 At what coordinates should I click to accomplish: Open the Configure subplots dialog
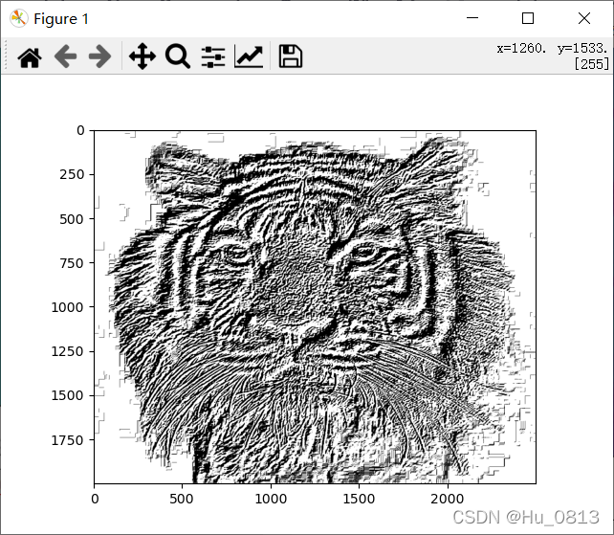point(213,56)
